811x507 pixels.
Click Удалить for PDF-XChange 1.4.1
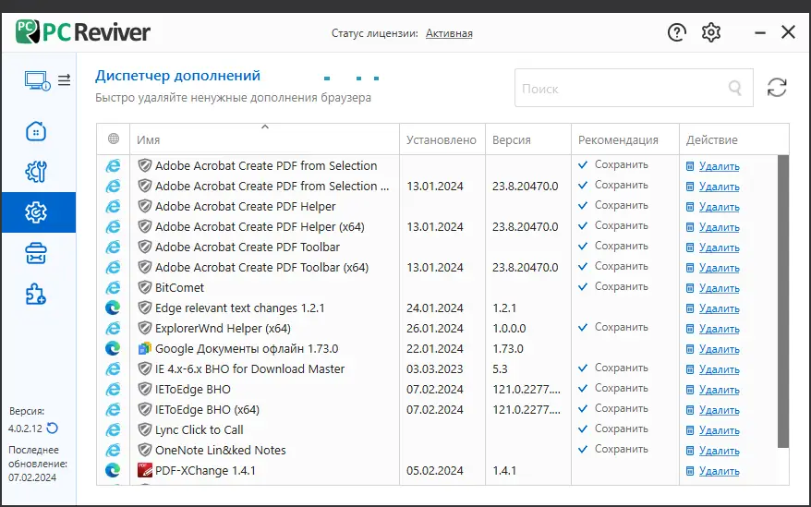click(x=719, y=471)
